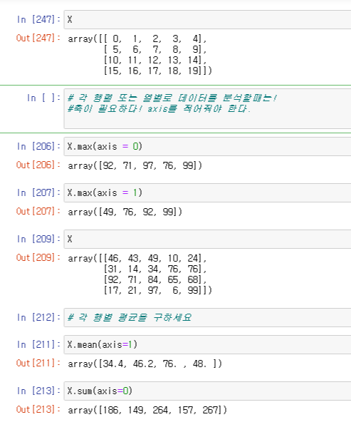Click output array([186, 149, 264, 157, 267])

coord(147,410)
